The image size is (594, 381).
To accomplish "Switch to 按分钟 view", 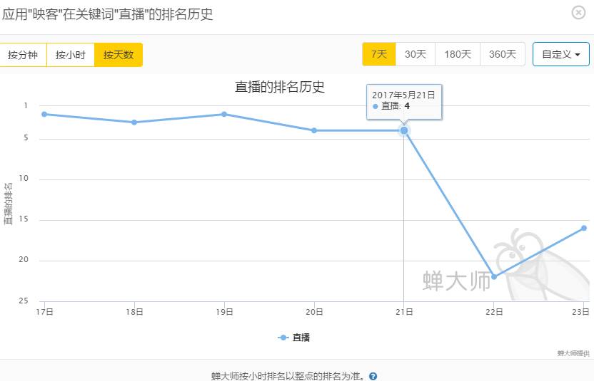I will pyautogui.click(x=23, y=55).
